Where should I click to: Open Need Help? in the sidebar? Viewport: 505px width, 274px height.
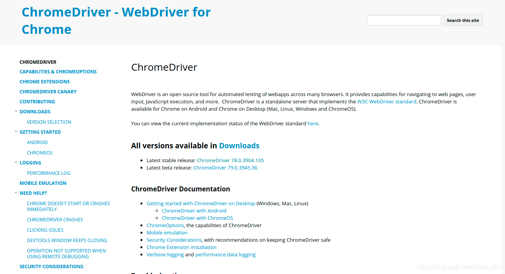[x=33, y=193]
